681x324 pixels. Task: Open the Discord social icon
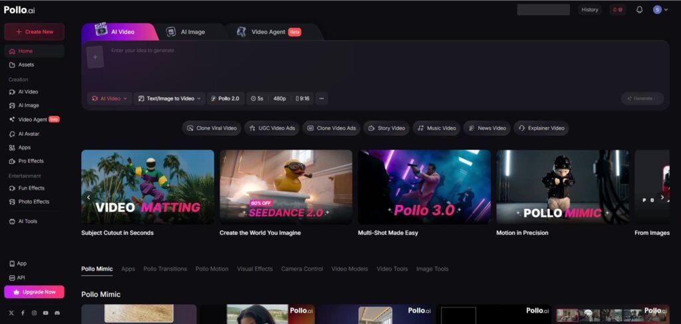coord(57,313)
